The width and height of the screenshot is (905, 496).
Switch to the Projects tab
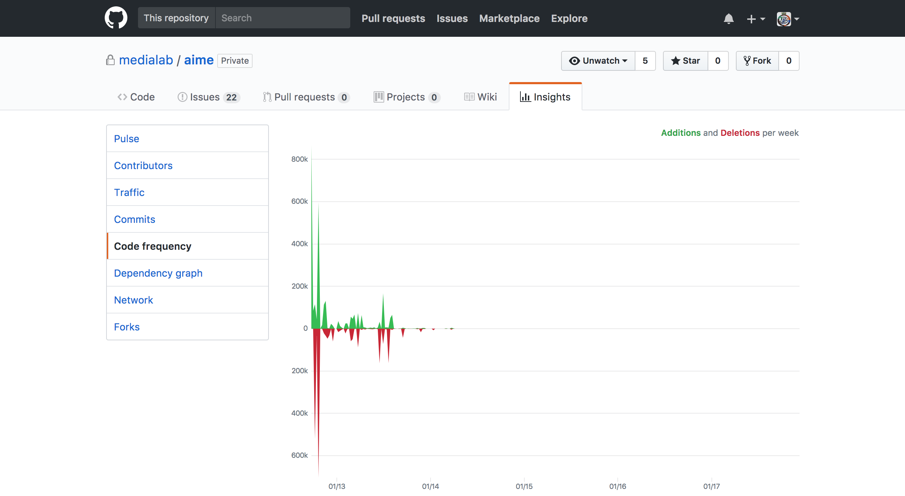407,97
